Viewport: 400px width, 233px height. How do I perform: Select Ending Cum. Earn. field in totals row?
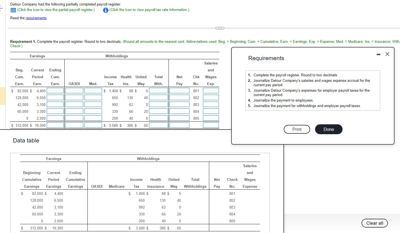[x=55, y=125]
